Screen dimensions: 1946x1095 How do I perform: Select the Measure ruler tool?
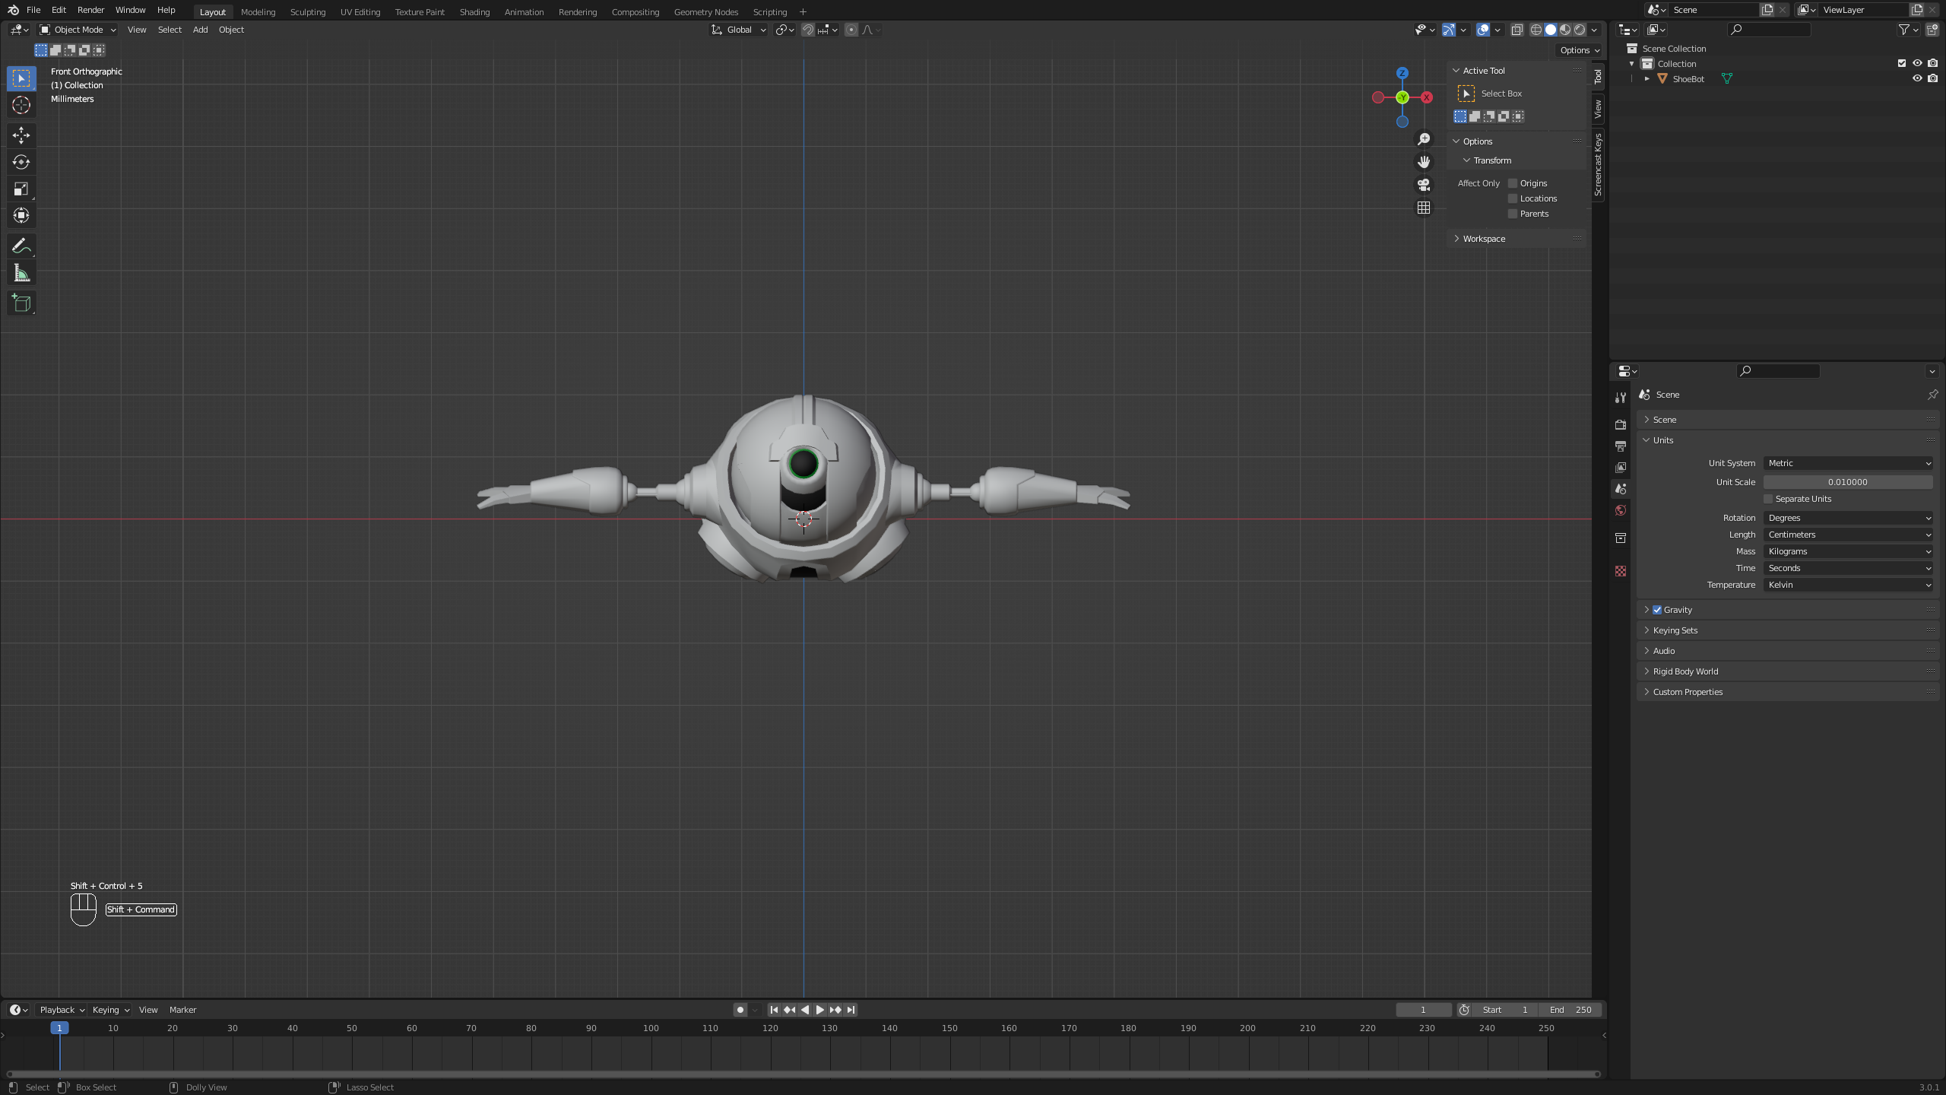21,273
